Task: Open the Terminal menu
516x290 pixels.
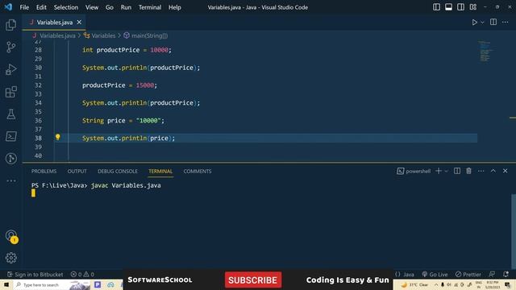Action: point(150,7)
